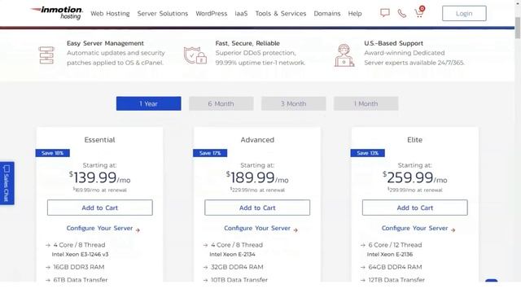Add the Essential plan to cart
Image resolution: width=521 pixels, height=293 pixels.
pyautogui.click(x=99, y=208)
